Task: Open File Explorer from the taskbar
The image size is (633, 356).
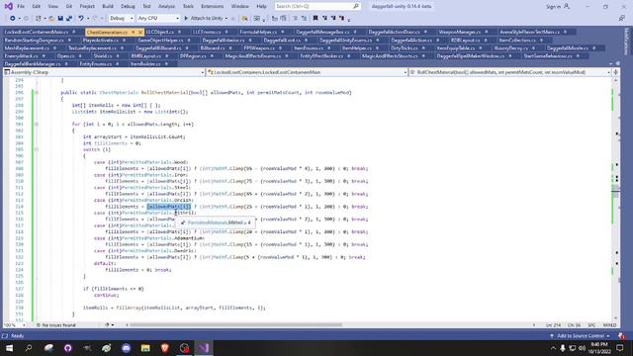Action: 145,348
